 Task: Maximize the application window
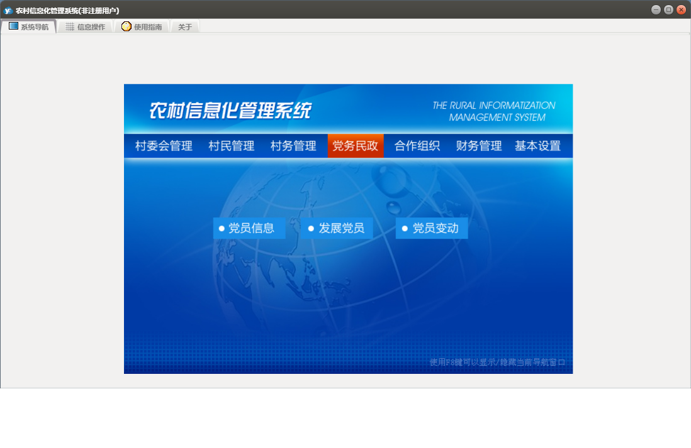(x=668, y=9)
